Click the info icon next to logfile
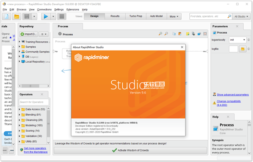 tap(249, 49)
